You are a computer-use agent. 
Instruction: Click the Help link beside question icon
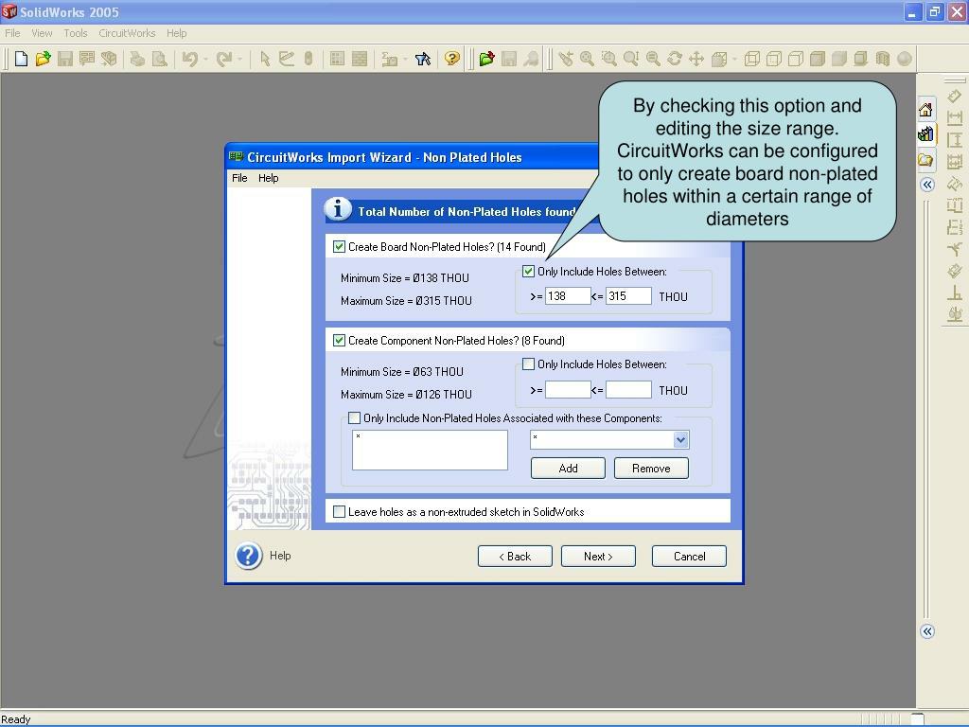click(280, 555)
